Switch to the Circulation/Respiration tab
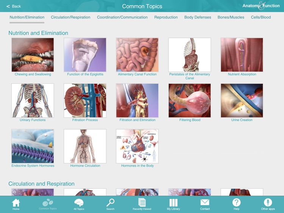The height and width of the screenshot is (213, 284). coord(70,17)
